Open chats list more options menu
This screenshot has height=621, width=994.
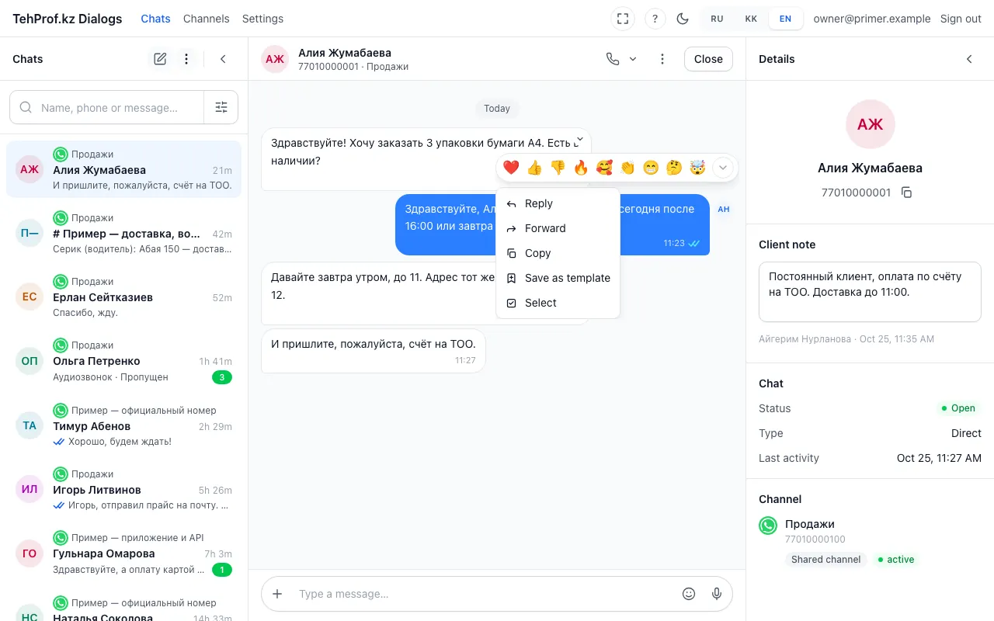186,59
